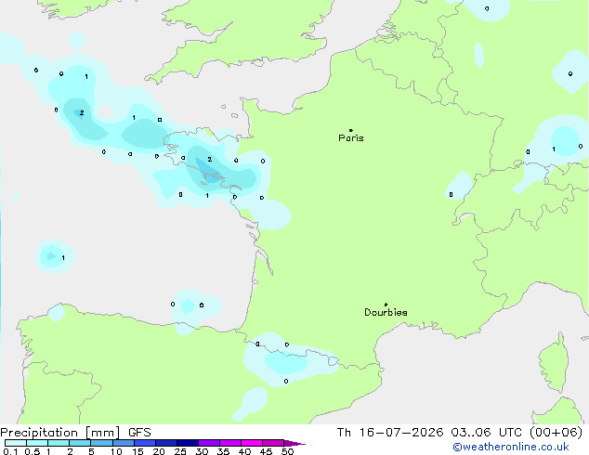Click the '25' legend scale label
This screenshot has width=589, height=455.
(180, 451)
